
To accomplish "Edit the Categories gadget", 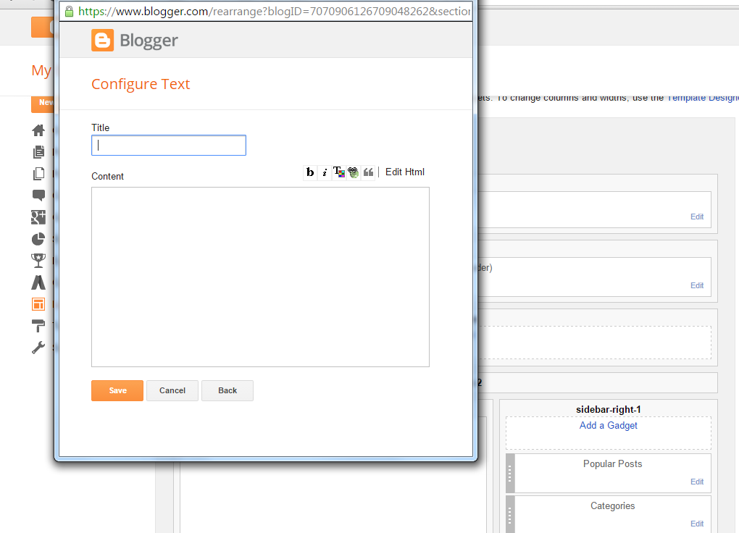I will 696,524.
